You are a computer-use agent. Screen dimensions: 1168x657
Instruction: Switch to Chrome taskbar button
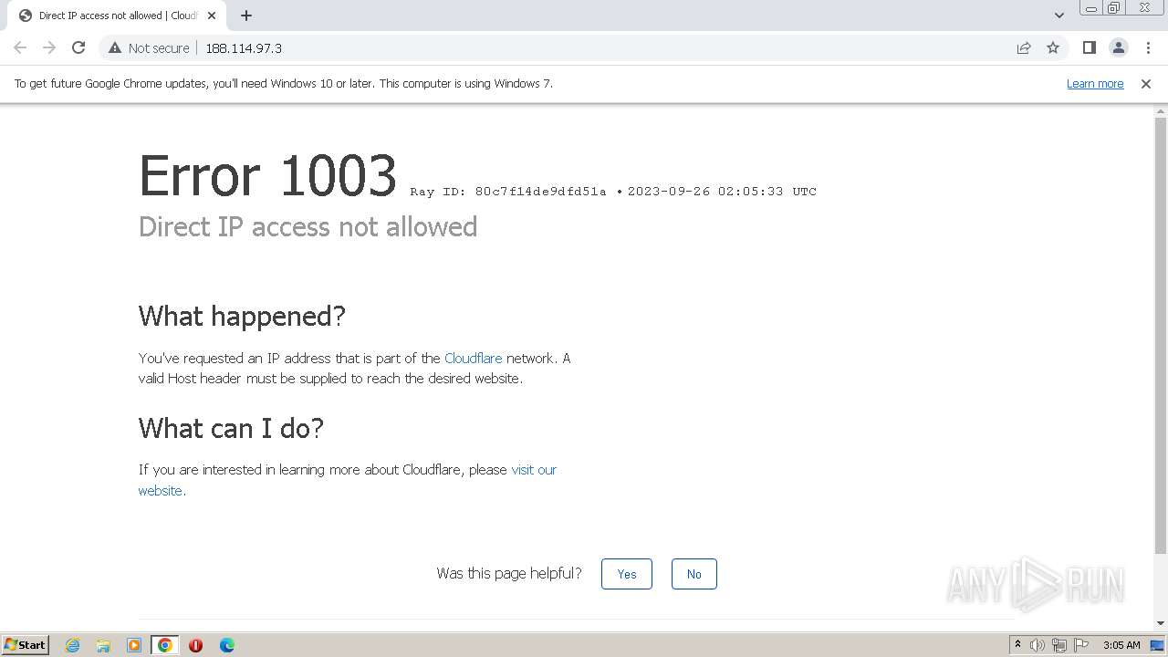(x=165, y=645)
